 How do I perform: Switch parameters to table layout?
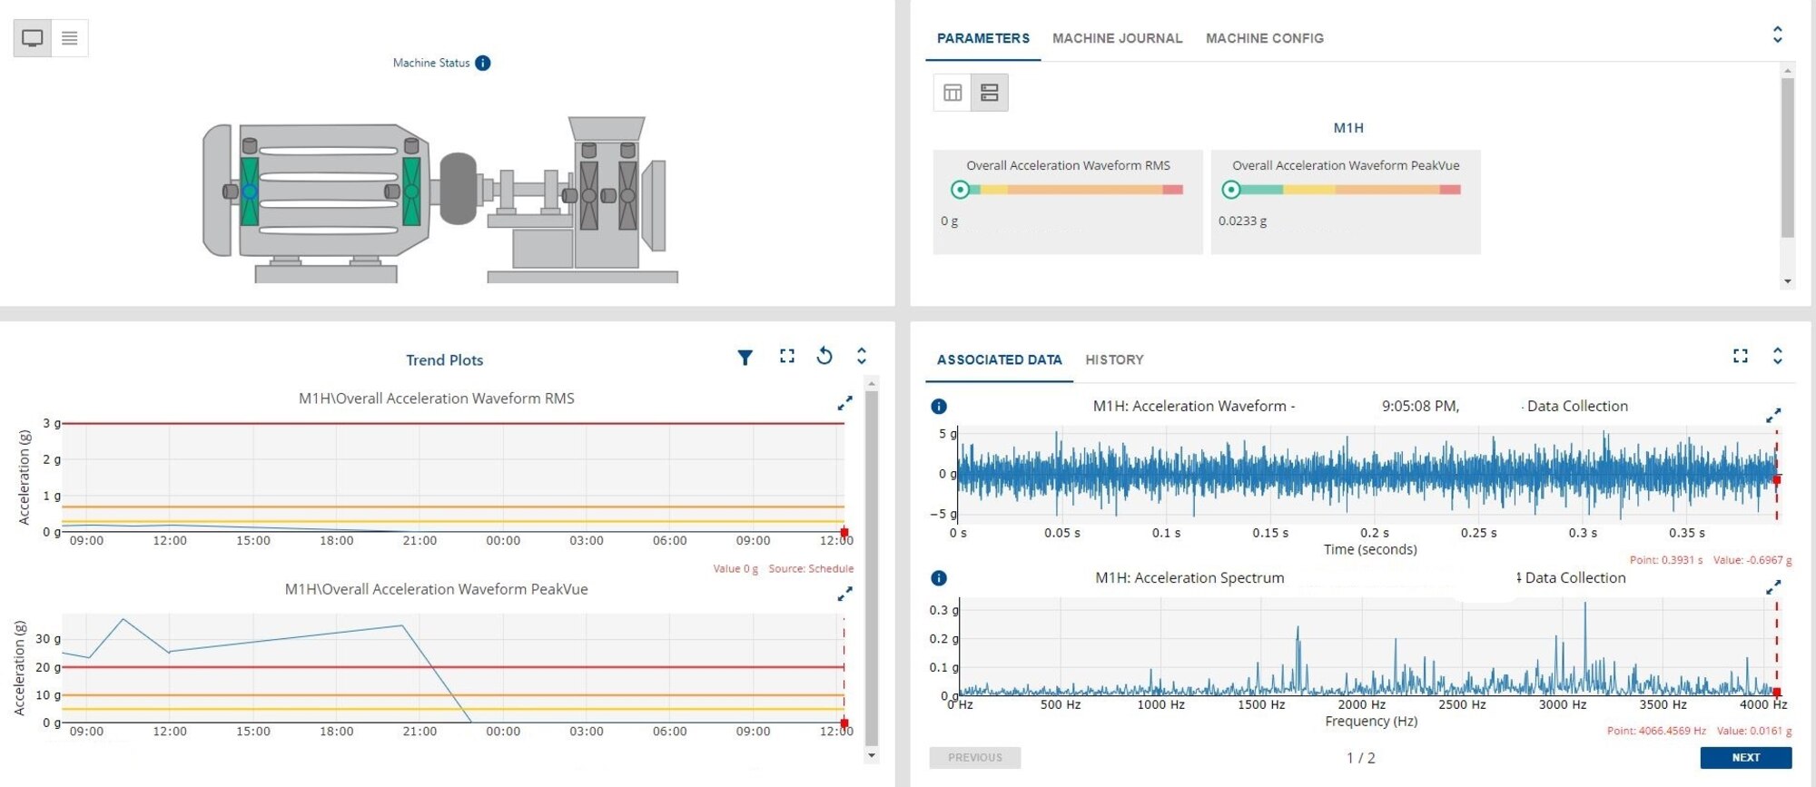pos(952,93)
